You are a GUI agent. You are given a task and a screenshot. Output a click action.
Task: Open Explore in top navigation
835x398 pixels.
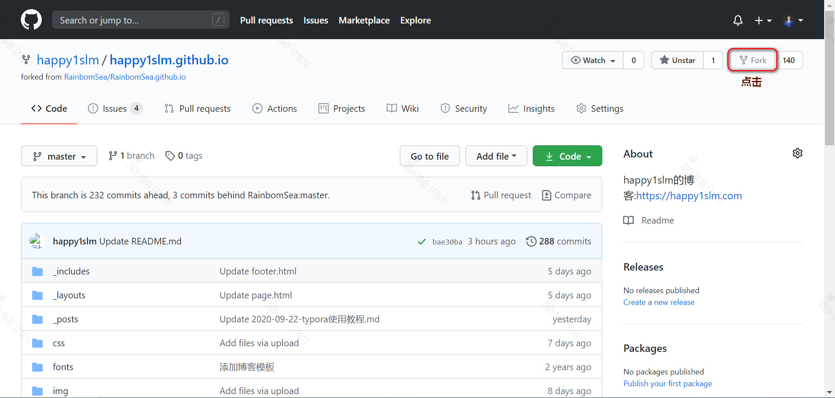point(416,20)
